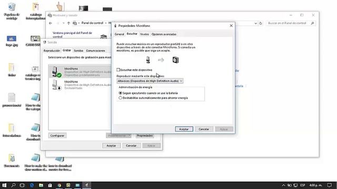Click Aplicar in Propiedades: Micrófono
This screenshot has width=337, height=189.
[x=223, y=129]
